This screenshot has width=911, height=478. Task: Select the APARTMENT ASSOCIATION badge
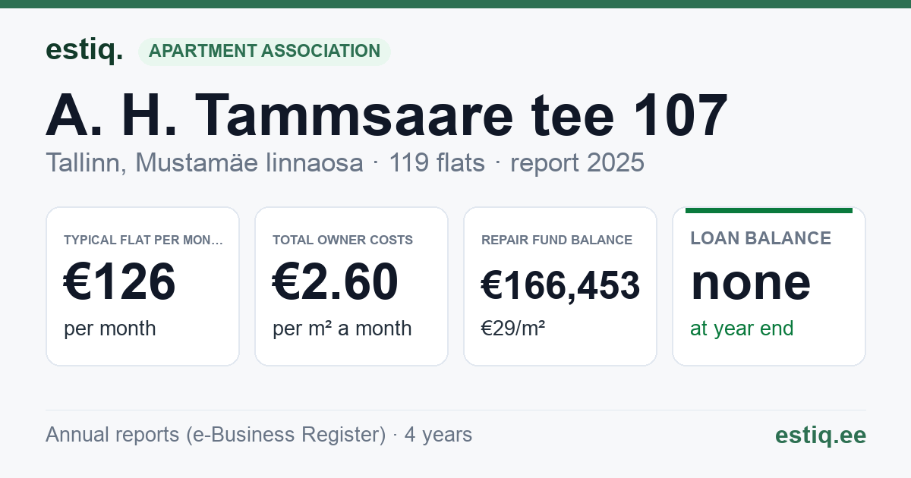(x=264, y=52)
